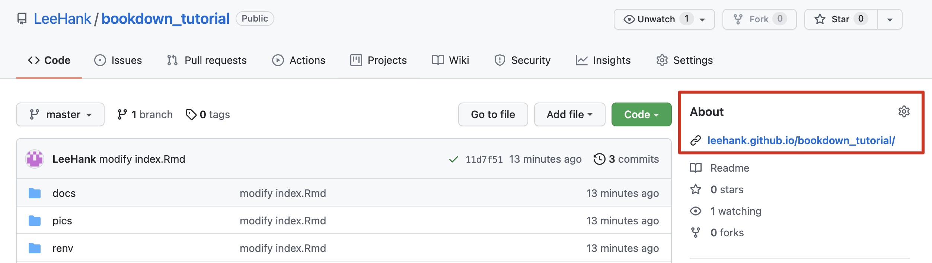View branches via 1 branch icon
Image resolution: width=932 pixels, height=263 pixels.
(122, 114)
